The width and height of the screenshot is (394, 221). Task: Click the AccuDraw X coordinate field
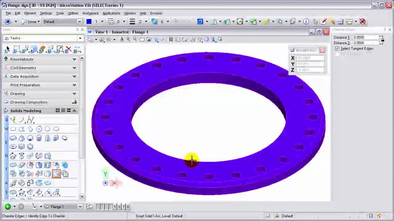click(x=311, y=58)
